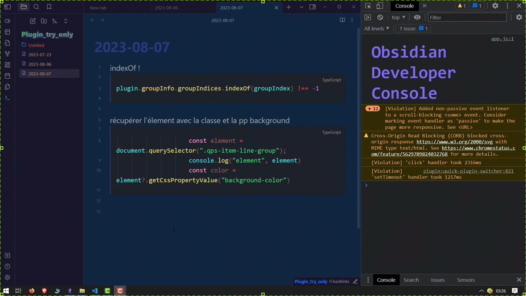Open the 2023-07-23 note
The image size is (526, 296).
click(x=40, y=55)
